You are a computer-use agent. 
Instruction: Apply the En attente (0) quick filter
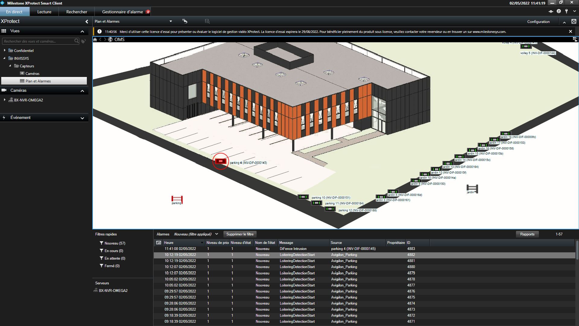[112, 258]
